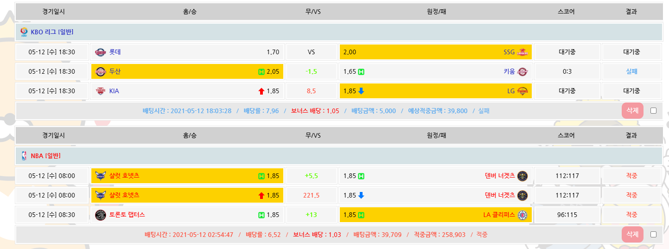
Task: Click the KBO league logo icon
Action: click(x=24, y=32)
